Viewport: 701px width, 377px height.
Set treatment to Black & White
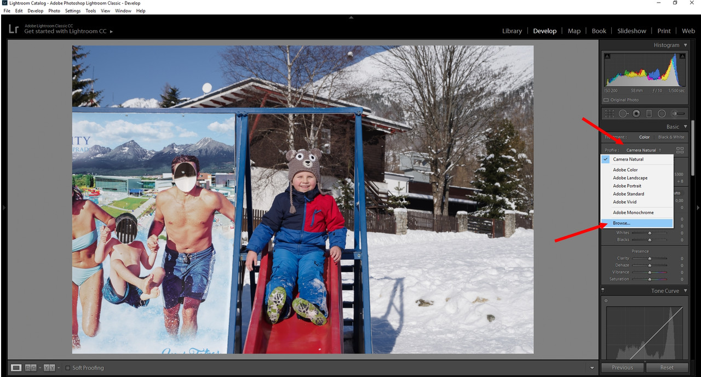pos(671,137)
